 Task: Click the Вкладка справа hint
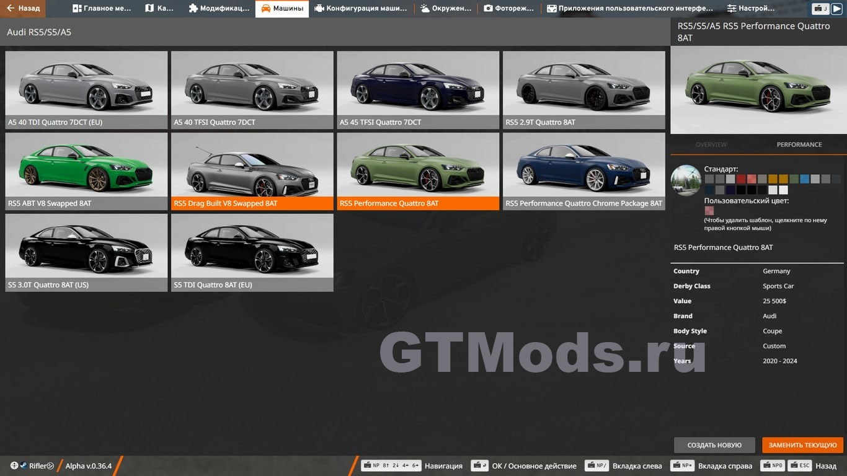click(x=712, y=466)
